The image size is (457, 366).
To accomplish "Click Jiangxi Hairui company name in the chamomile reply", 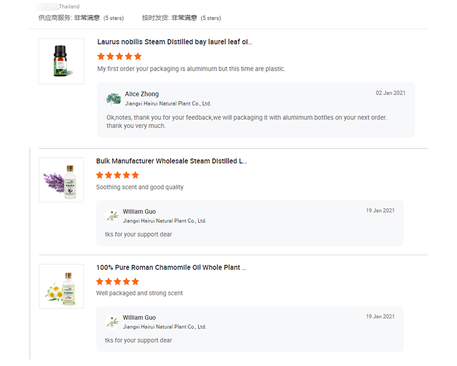I will coord(165,327).
